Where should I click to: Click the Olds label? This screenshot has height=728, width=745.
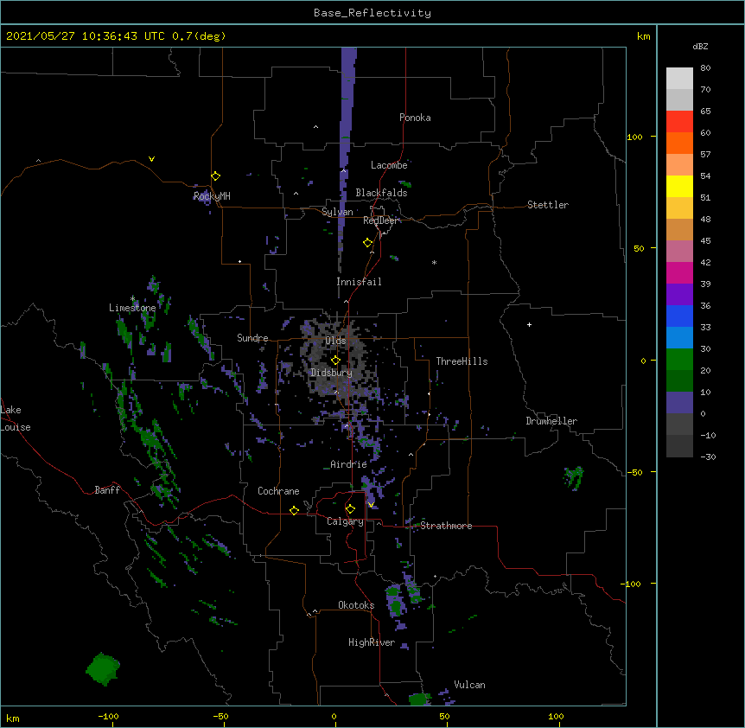click(x=335, y=341)
